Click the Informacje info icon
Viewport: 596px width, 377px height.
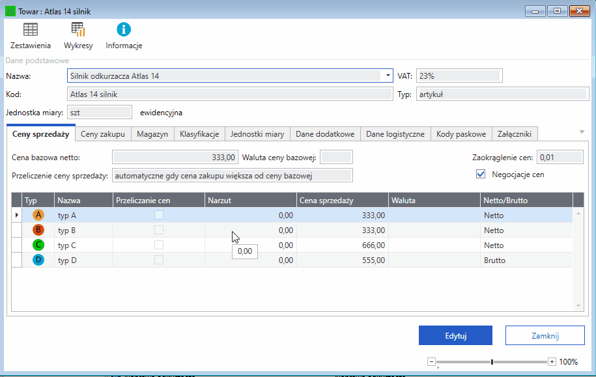(124, 30)
